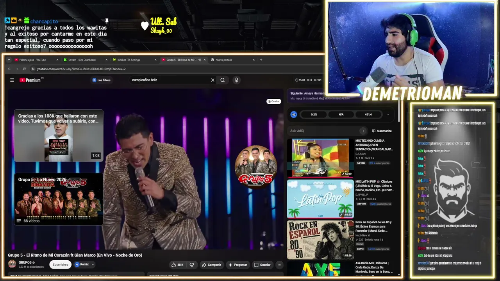
Task: Expand the vidIQ stats panel chevron
Action: [x=388, y=114]
